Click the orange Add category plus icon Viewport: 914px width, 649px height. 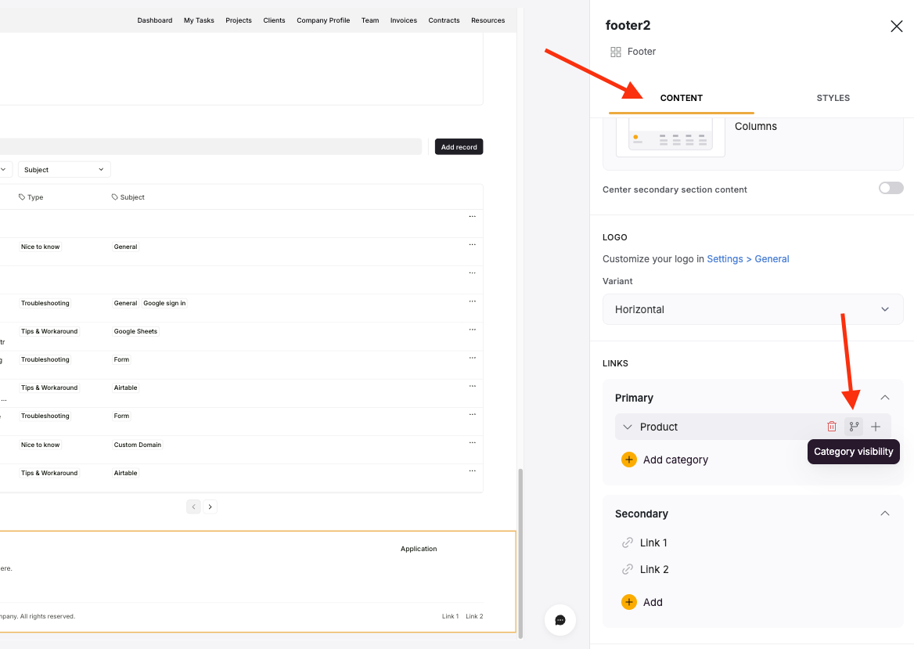(x=629, y=460)
